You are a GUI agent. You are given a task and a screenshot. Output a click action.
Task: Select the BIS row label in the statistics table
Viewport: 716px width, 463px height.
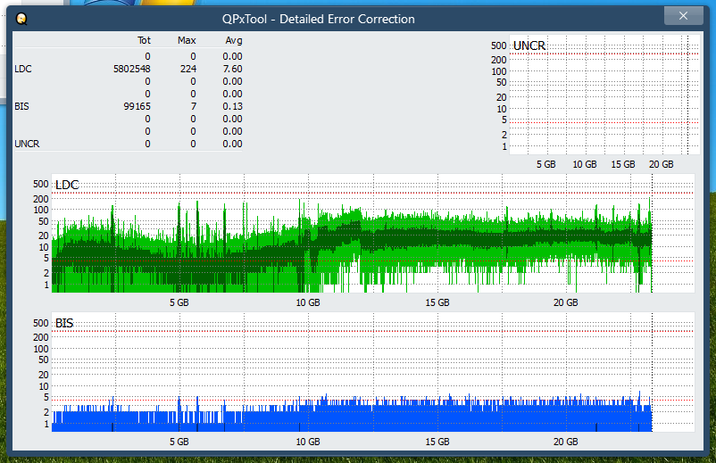coord(22,106)
